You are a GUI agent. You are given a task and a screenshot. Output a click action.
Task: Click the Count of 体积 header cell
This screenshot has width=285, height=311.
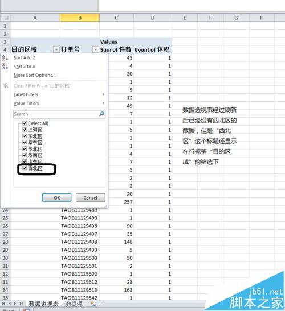tap(153, 49)
